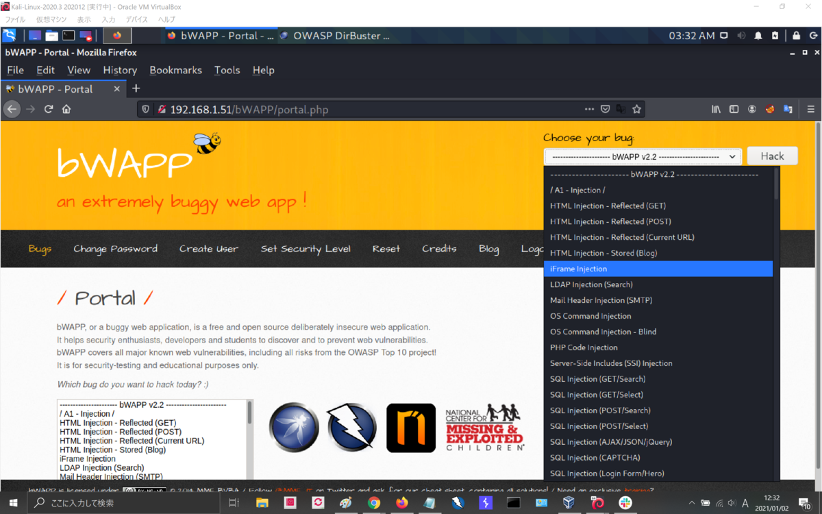Choose LDAP Injection (Search) in dropdown
The width and height of the screenshot is (822, 514).
[658, 284]
